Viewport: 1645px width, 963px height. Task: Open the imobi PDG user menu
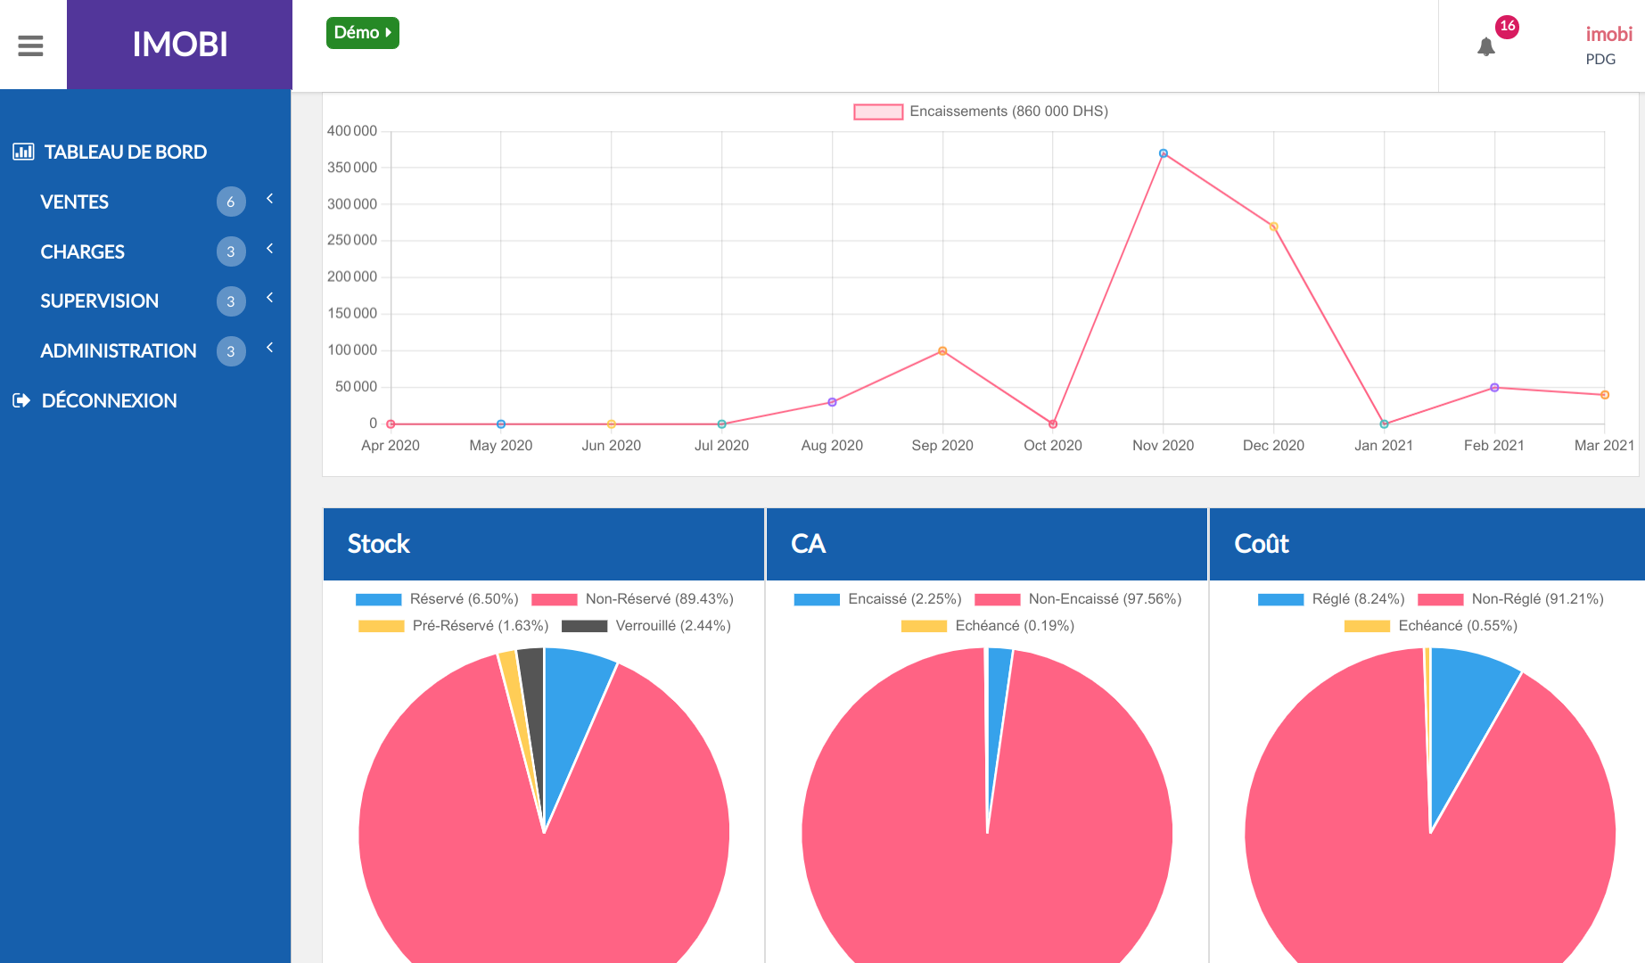pyautogui.click(x=1608, y=45)
